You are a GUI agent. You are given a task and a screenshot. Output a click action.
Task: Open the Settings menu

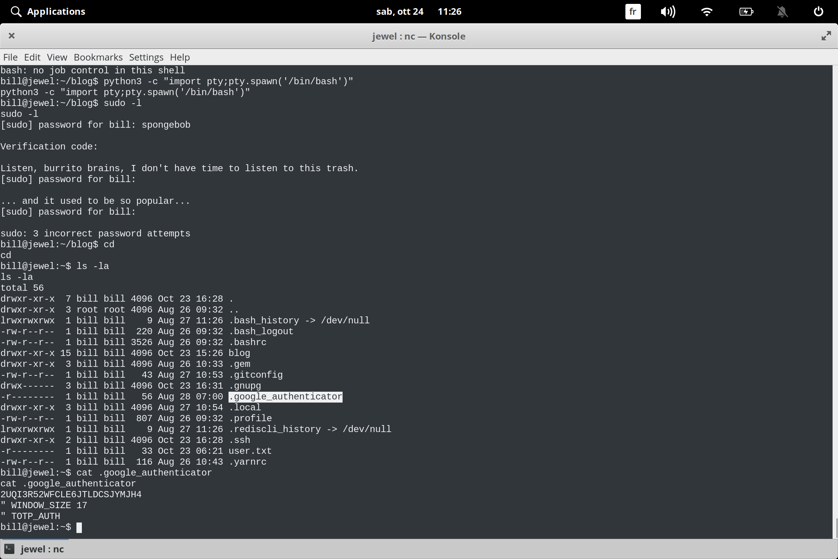click(x=146, y=57)
